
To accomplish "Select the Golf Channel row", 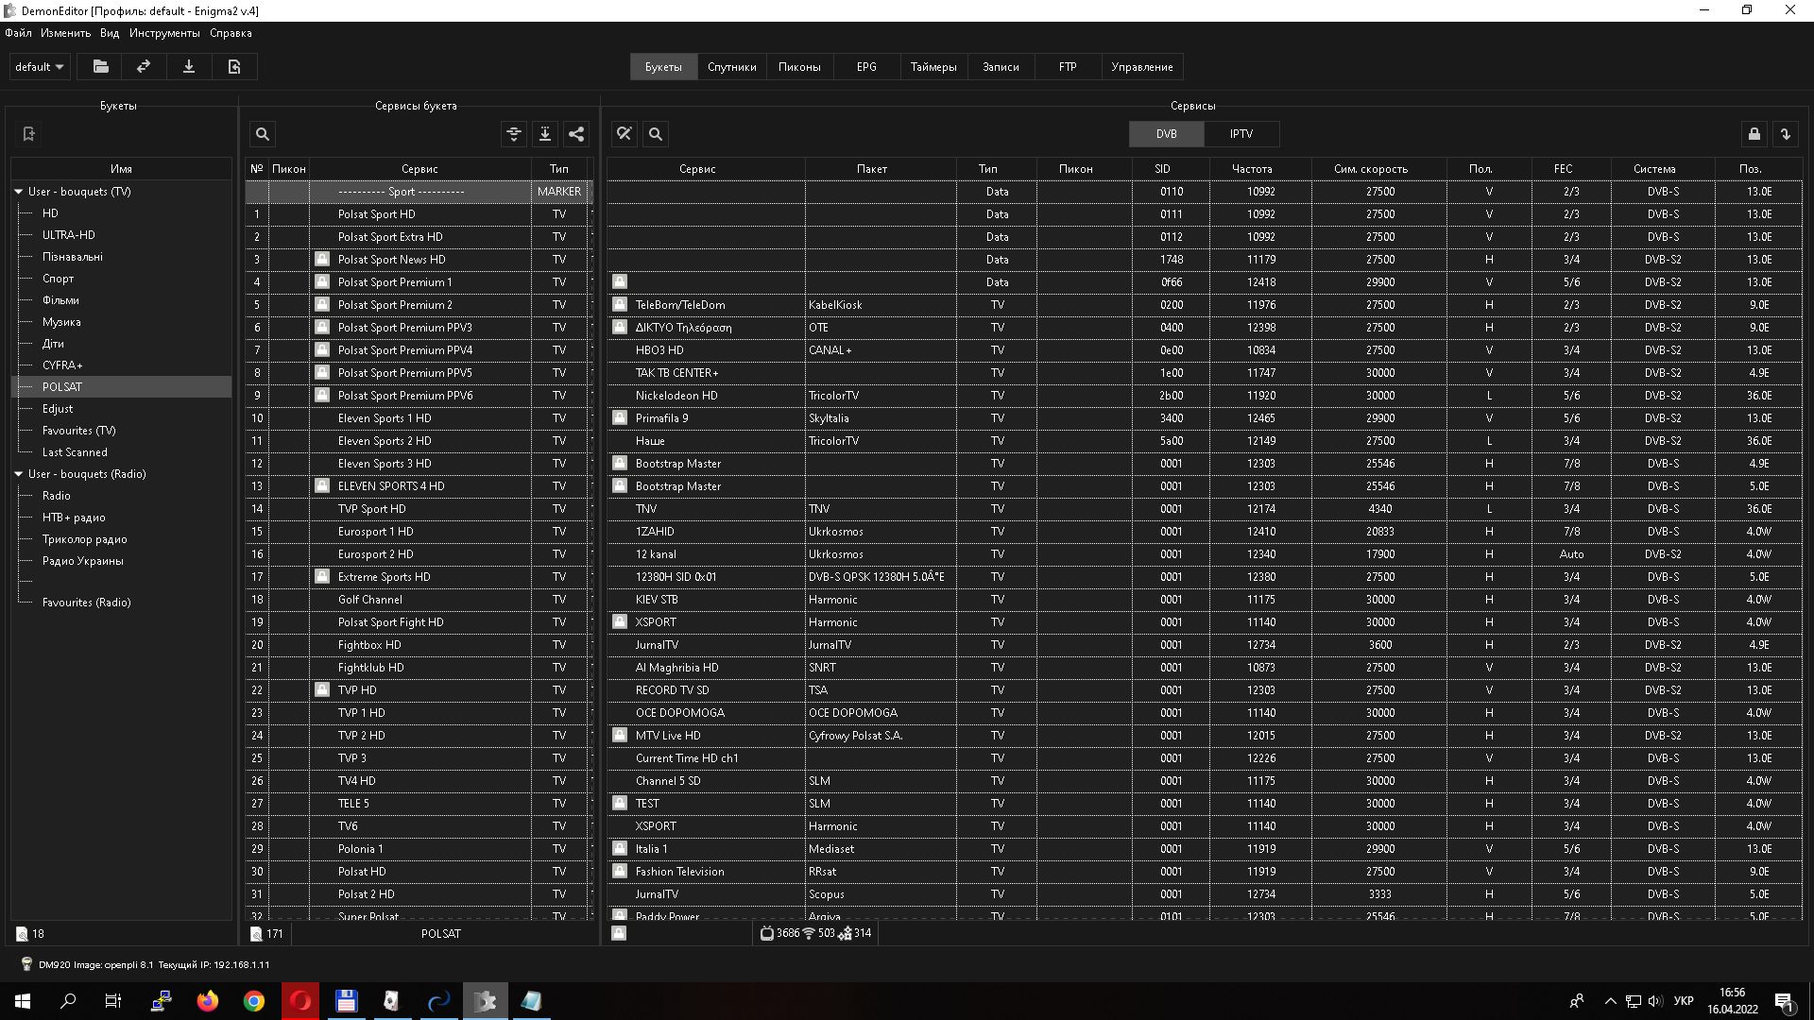I will point(419,600).
